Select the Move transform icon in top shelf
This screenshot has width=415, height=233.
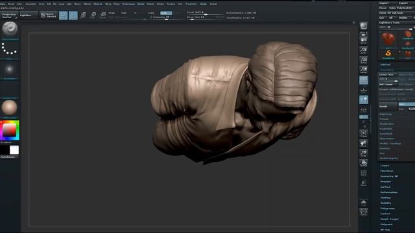click(83, 16)
